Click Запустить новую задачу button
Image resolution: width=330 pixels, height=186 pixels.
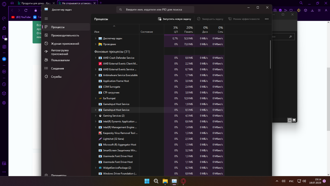[174, 19]
